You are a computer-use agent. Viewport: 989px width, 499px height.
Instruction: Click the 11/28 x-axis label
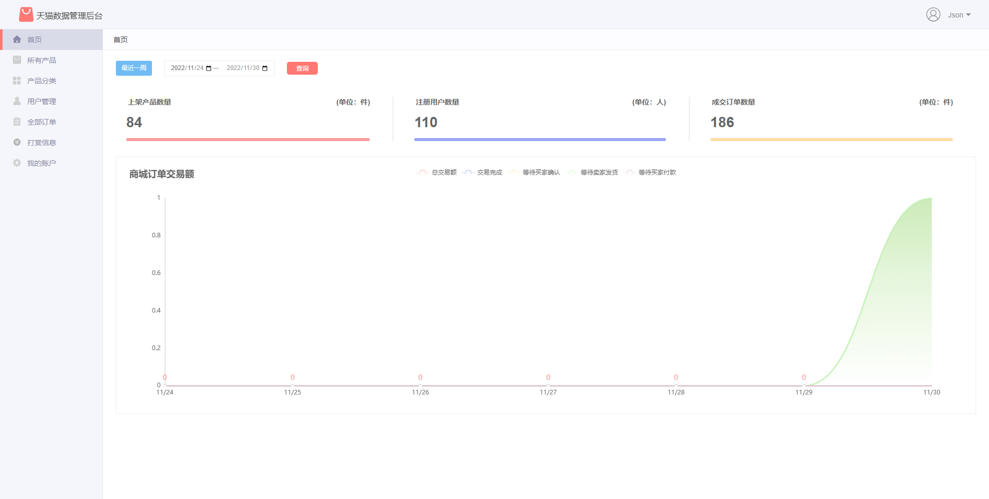point(676,392)
